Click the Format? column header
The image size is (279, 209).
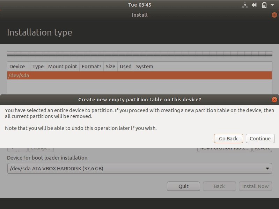pyautogui.click(x=91, y=67)
